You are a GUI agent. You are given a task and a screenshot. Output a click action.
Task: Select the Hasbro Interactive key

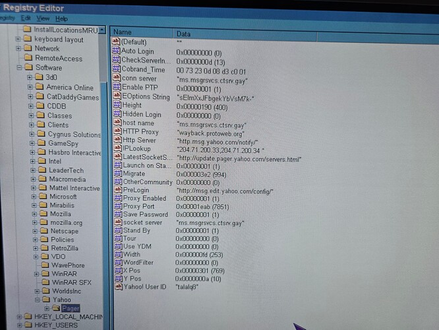tap(74, 152)
